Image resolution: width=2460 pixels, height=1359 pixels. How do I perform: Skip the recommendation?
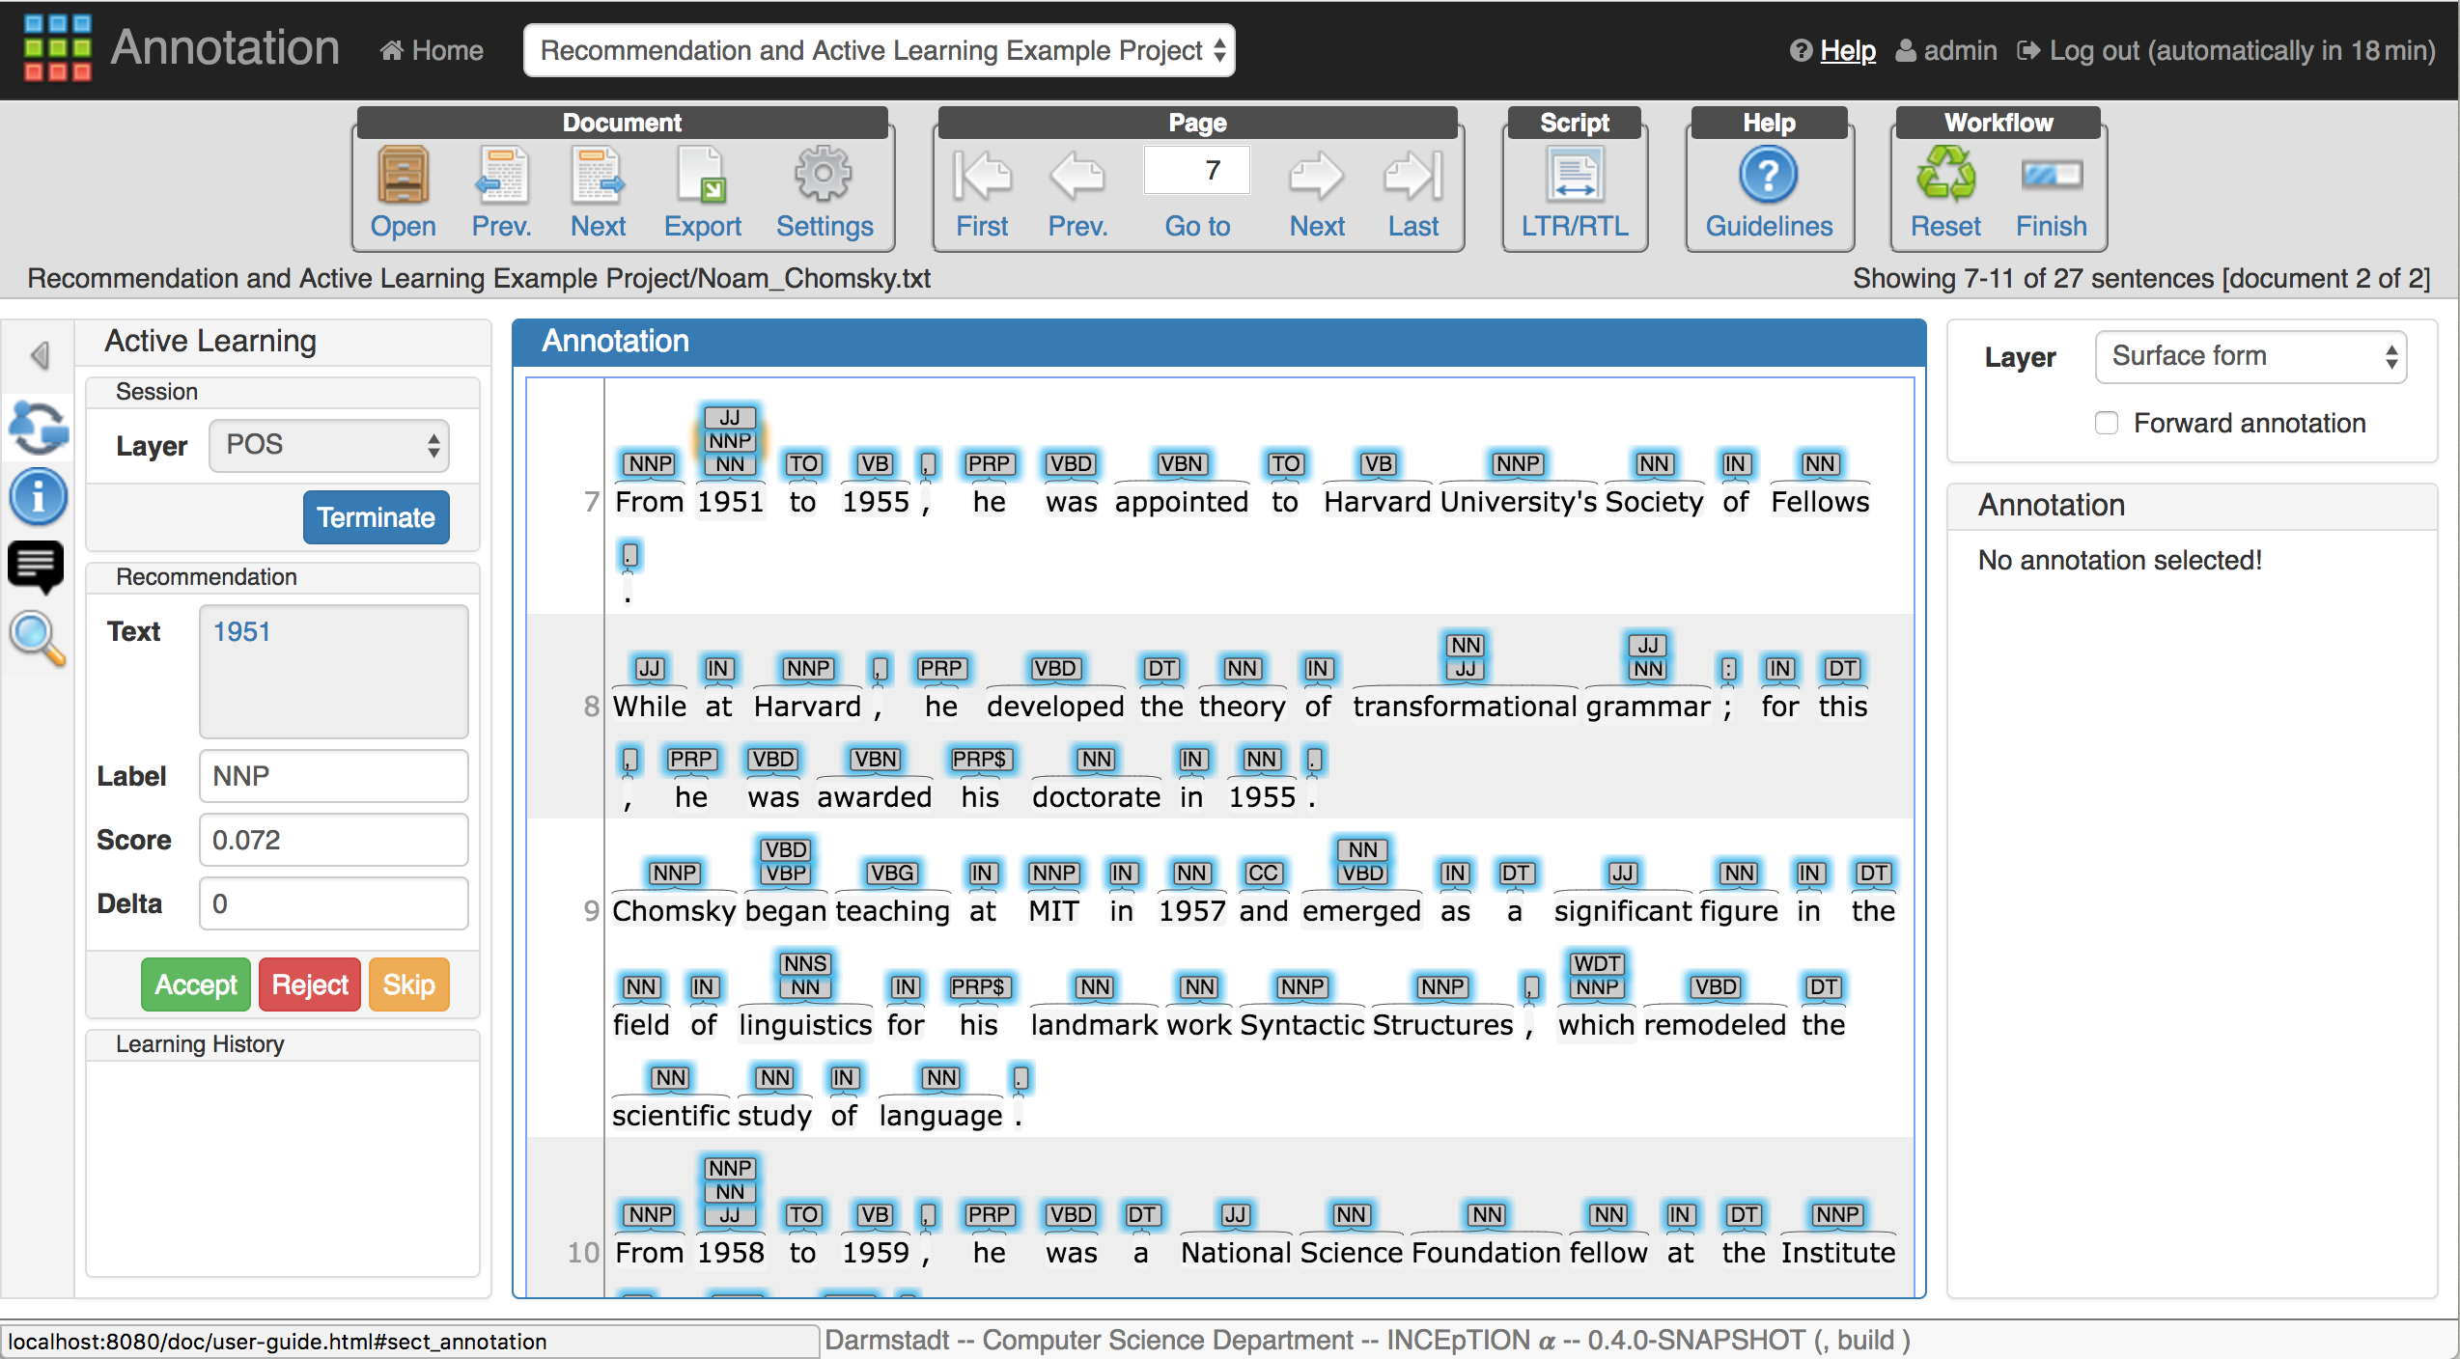tap(409, 985)
